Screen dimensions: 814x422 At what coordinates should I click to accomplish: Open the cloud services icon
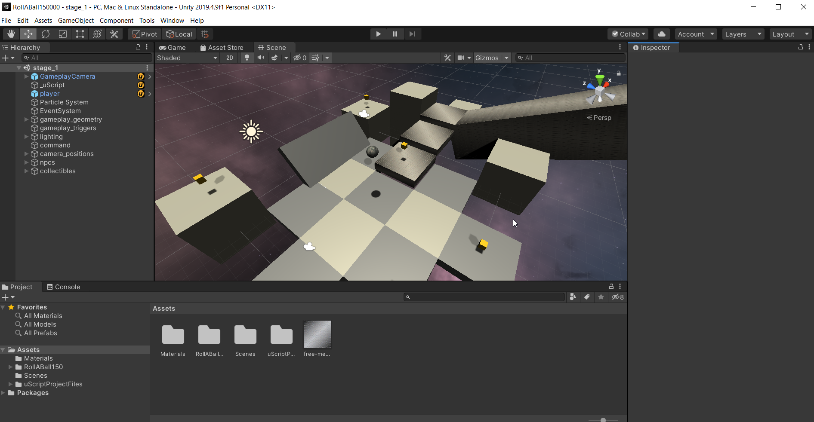click(662, 34)
